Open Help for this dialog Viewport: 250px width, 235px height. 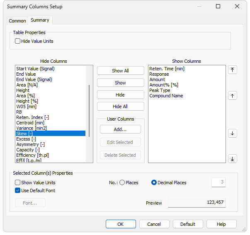click(x=221, y=224)
